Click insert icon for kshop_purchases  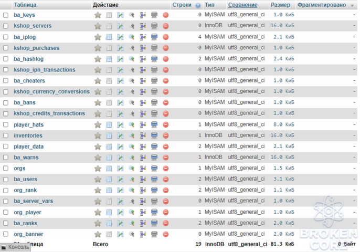[143, 48]
